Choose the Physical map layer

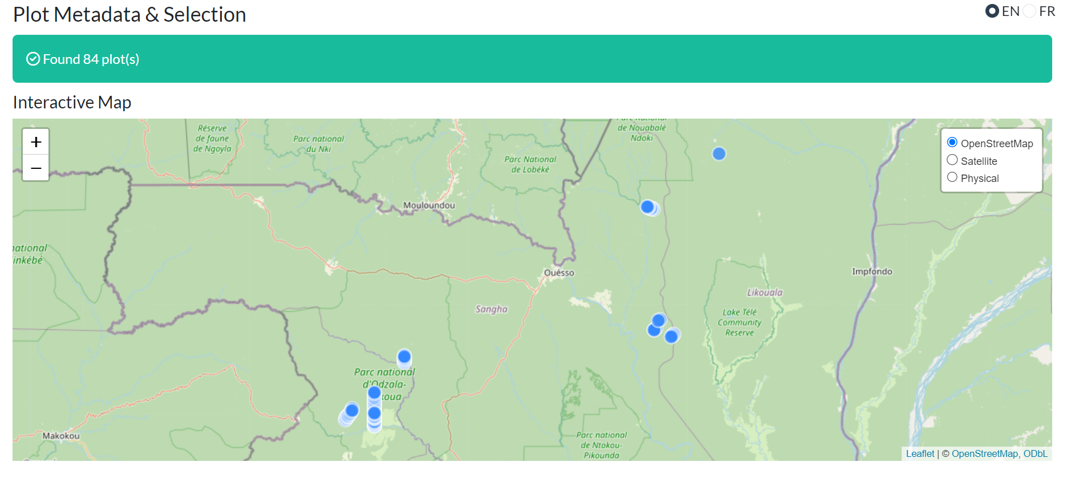coord(952,177)
